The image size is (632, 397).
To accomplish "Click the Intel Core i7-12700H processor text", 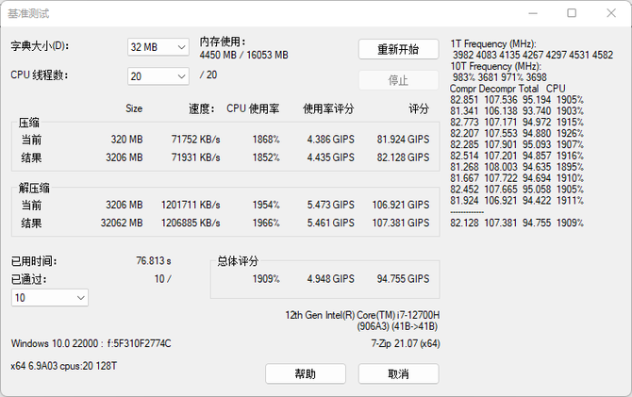I will coord(361,315).
